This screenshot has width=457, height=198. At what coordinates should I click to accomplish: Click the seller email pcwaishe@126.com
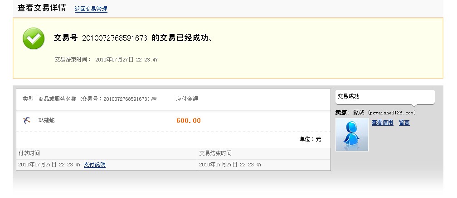pyautogui.click(x=392, y=113)
